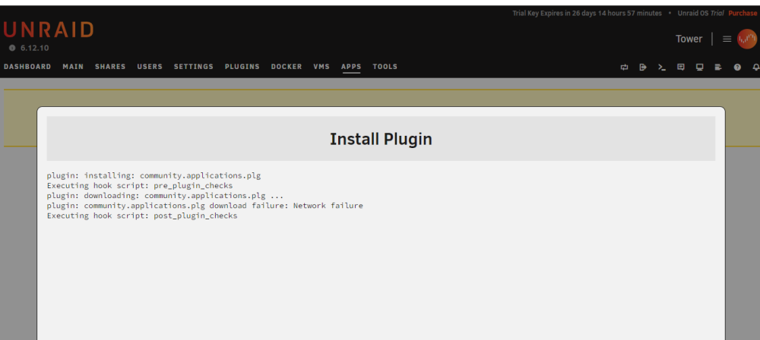Go to the Dashboard tab
This screenshot has height=340, width=760.
pos(27,67)
